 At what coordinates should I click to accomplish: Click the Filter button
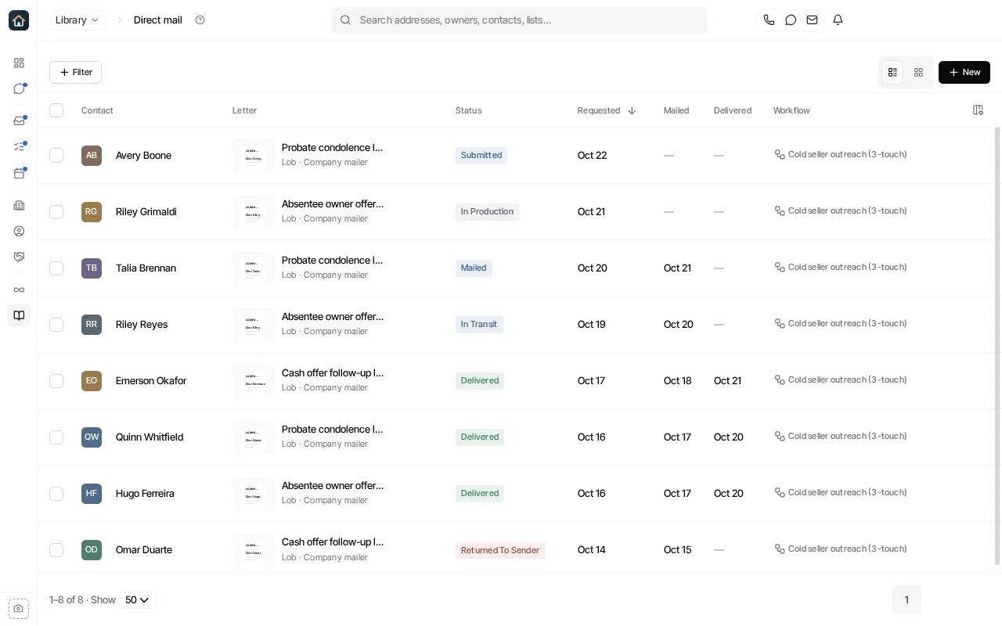click(75, 72)
